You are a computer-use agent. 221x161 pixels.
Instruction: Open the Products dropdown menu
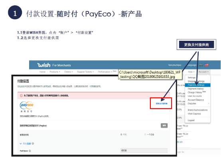coord(55,72)
